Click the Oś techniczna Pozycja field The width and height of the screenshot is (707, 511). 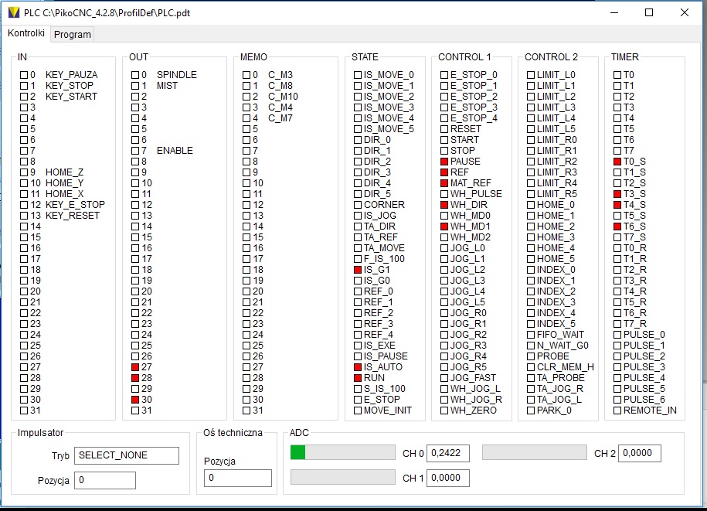[x=238, y=478]
